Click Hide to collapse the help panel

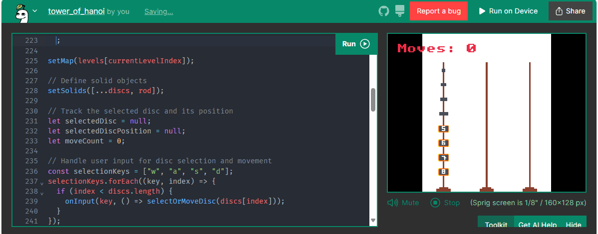point(574,225)
